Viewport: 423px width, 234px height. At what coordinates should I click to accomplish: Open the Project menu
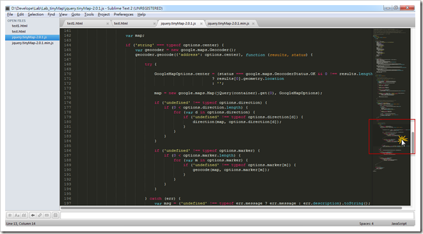[x=104, y=15]
